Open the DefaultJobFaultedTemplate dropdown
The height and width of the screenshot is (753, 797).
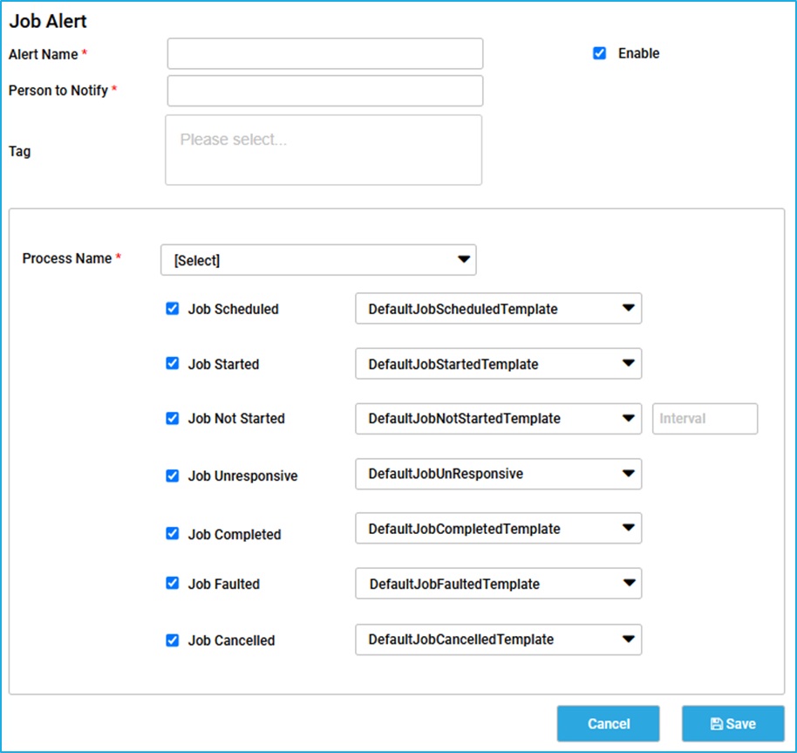499,583
